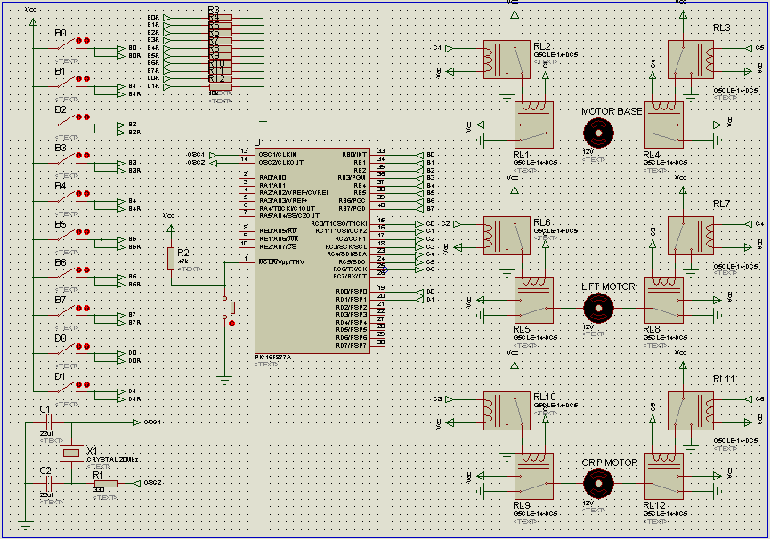Select relay RL12 component

pos(663,476)
